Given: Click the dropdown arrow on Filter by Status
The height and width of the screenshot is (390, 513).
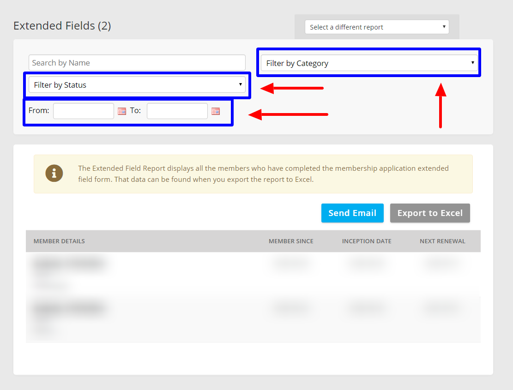Looking at the screenshot, I should pyautogui.click(x=240, y=84).
